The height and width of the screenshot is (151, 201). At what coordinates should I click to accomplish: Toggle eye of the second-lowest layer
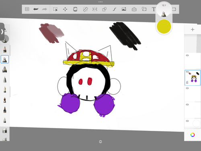click(x=187, y=105)
